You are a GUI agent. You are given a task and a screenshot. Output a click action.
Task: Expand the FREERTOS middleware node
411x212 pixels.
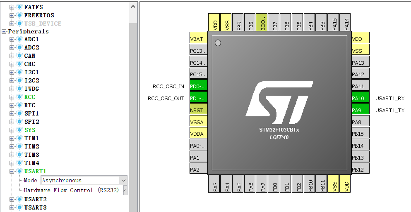(x=12, y=15)
